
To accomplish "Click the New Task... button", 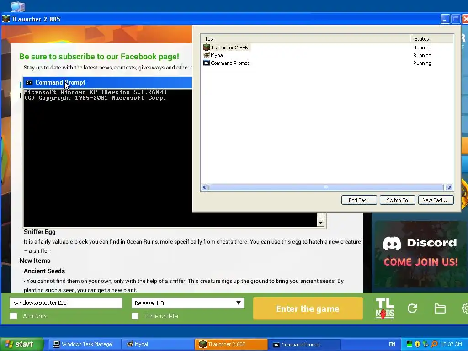I will pyautogui.click(x=436, y=200).
